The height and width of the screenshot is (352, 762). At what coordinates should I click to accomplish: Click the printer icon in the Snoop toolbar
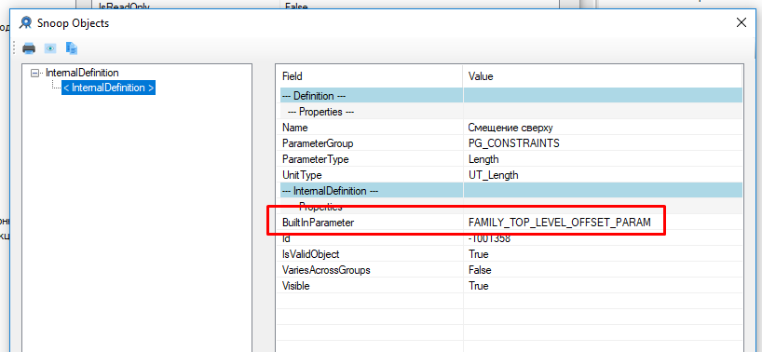coord(29,48)
